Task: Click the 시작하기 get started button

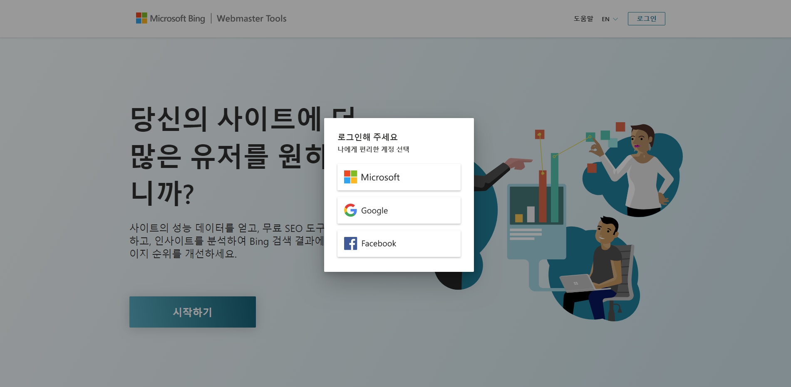Action: tap(192, 312)
